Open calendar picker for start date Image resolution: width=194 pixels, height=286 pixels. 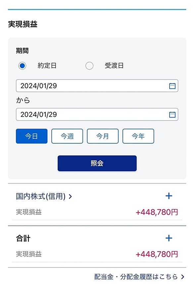pos(172,86)
